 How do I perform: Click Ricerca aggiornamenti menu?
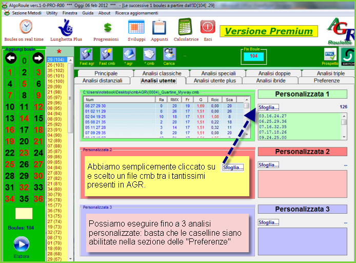136,13
